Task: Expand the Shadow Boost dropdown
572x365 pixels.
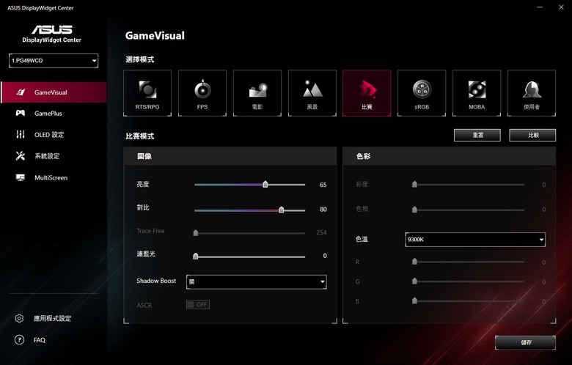Action: pyautogui.click(x=257, y=282)
